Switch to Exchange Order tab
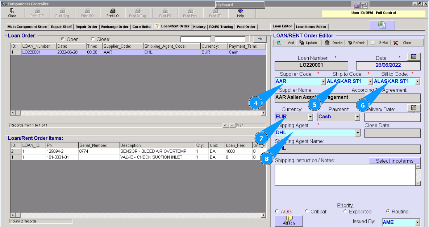 (114, 27)
